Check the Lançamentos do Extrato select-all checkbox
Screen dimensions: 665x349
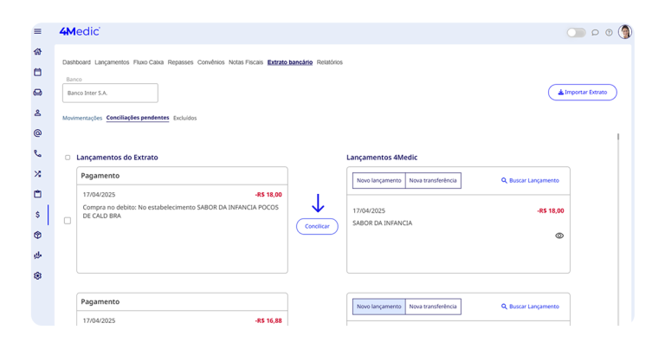(68, 158)
